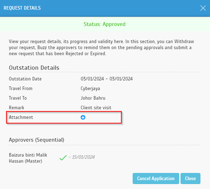
Task: Click the Johor Bahru destination value
Action: point(93,98)
